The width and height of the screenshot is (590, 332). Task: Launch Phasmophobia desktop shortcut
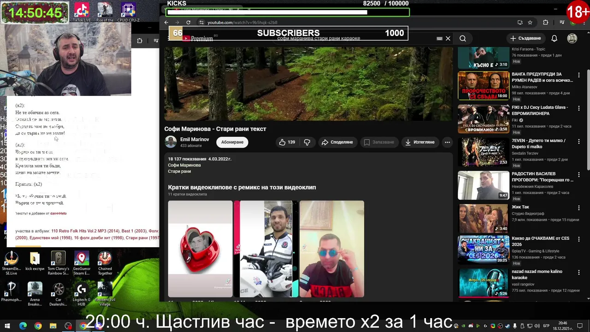tap(12, 292)
